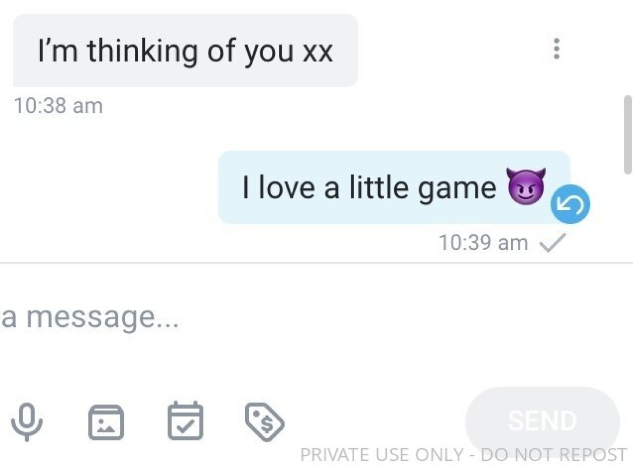Open the three-dot message options menu
This screenshot has height=471, width=633.
[x=556, y=48]
